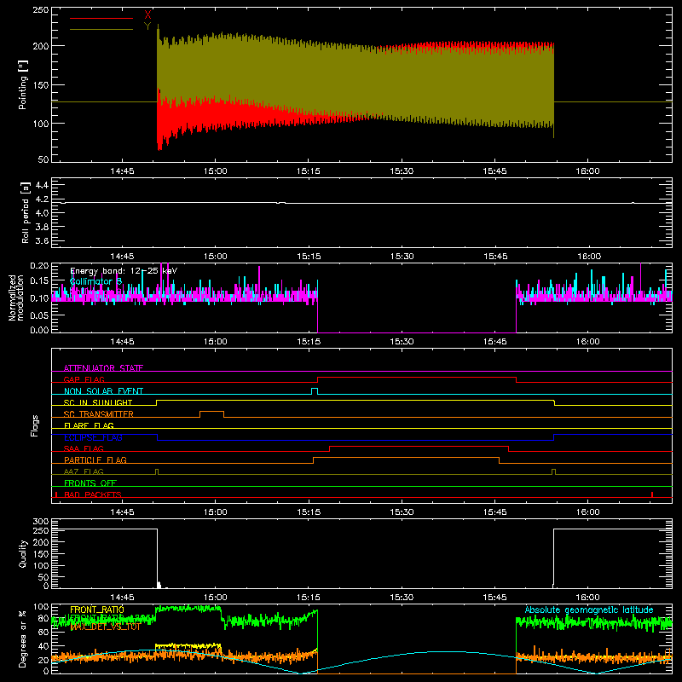682x682 pixels.
Task: Click the 4.4 tick on Roll period axis
Action: tap(42, 185)
